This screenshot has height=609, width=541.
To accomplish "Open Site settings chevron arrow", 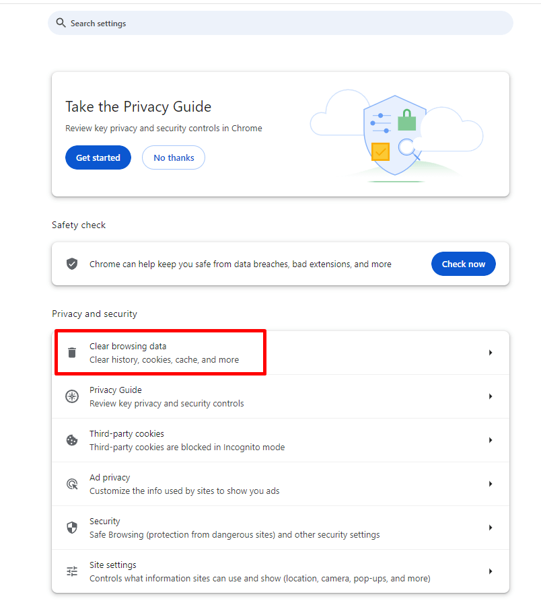I will coord(491,571).
